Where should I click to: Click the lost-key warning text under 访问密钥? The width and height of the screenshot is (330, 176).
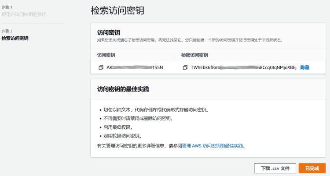189,40
